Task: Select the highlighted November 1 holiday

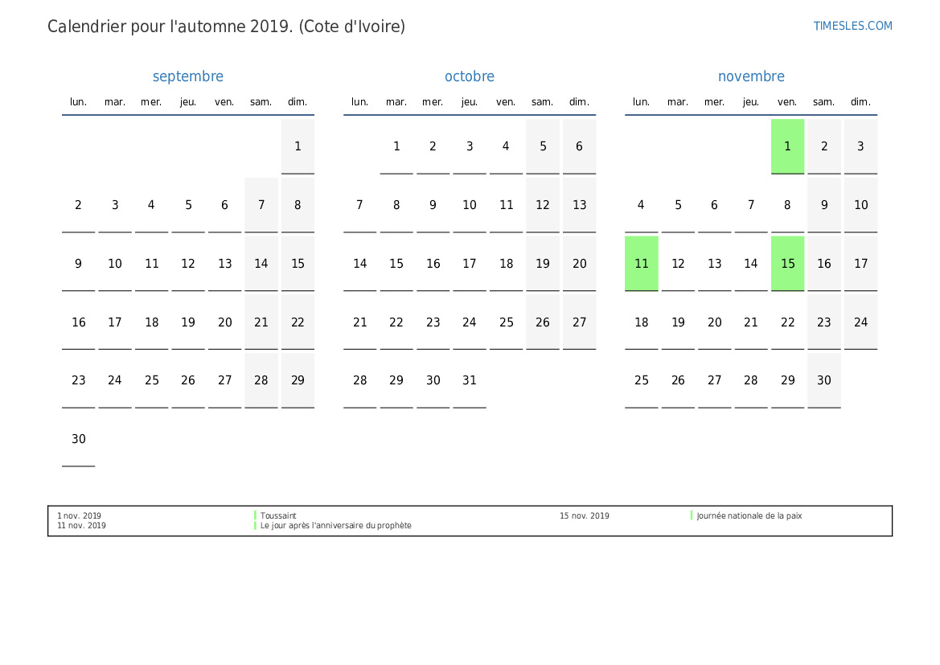Action: 788,146
